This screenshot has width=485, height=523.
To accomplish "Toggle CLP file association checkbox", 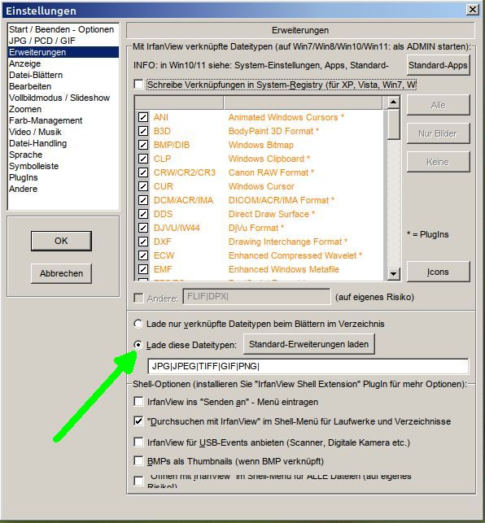I will coord(143,159).
